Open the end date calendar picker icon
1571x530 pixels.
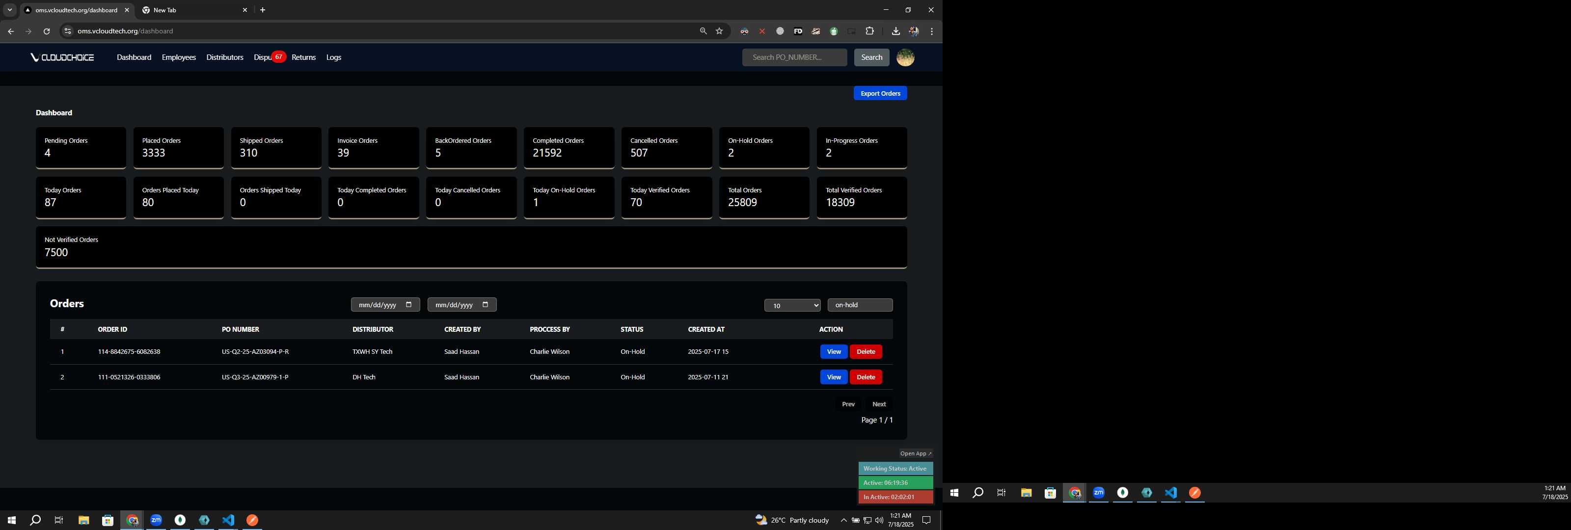(x=486, y=304)
